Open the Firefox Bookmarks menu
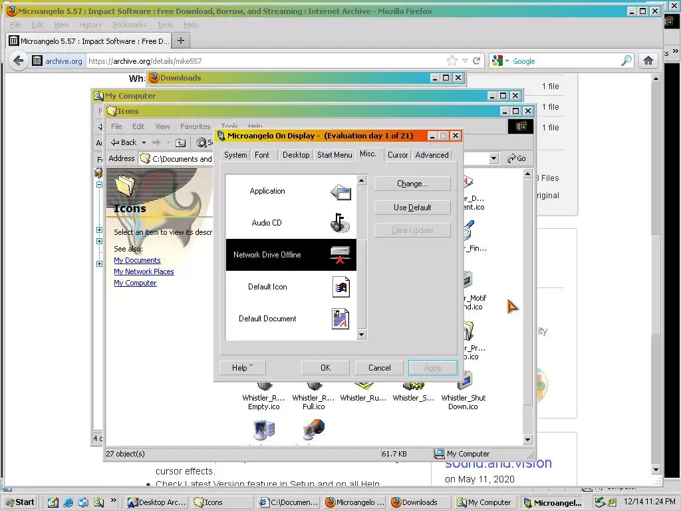The image size is (681, 511). coord(129,25)
